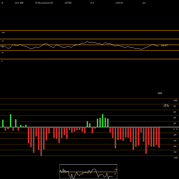Image resolution: width=179 pixels, height=179 pixels.
Task: Click the RSI axis label 70
Action: coord(3,41)
